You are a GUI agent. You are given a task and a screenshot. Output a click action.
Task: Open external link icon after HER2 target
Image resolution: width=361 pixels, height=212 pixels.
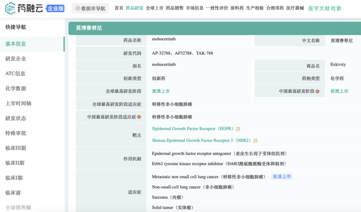(255, 141)
